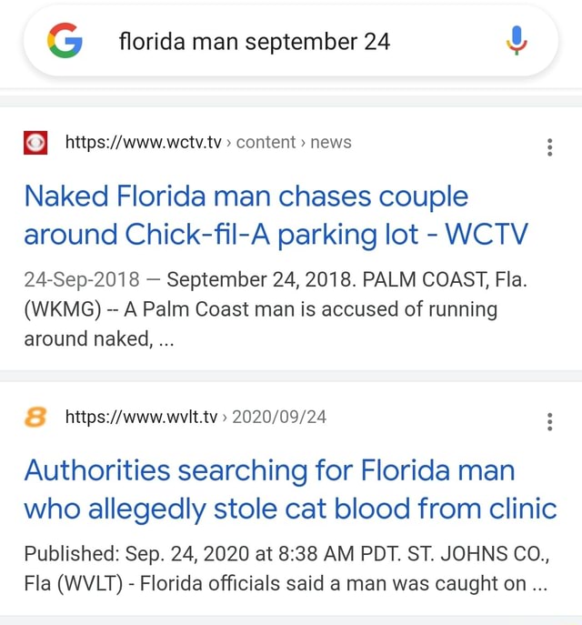
Task: Click the 24-Sep-2018 date label
Action: click(82, 279)
